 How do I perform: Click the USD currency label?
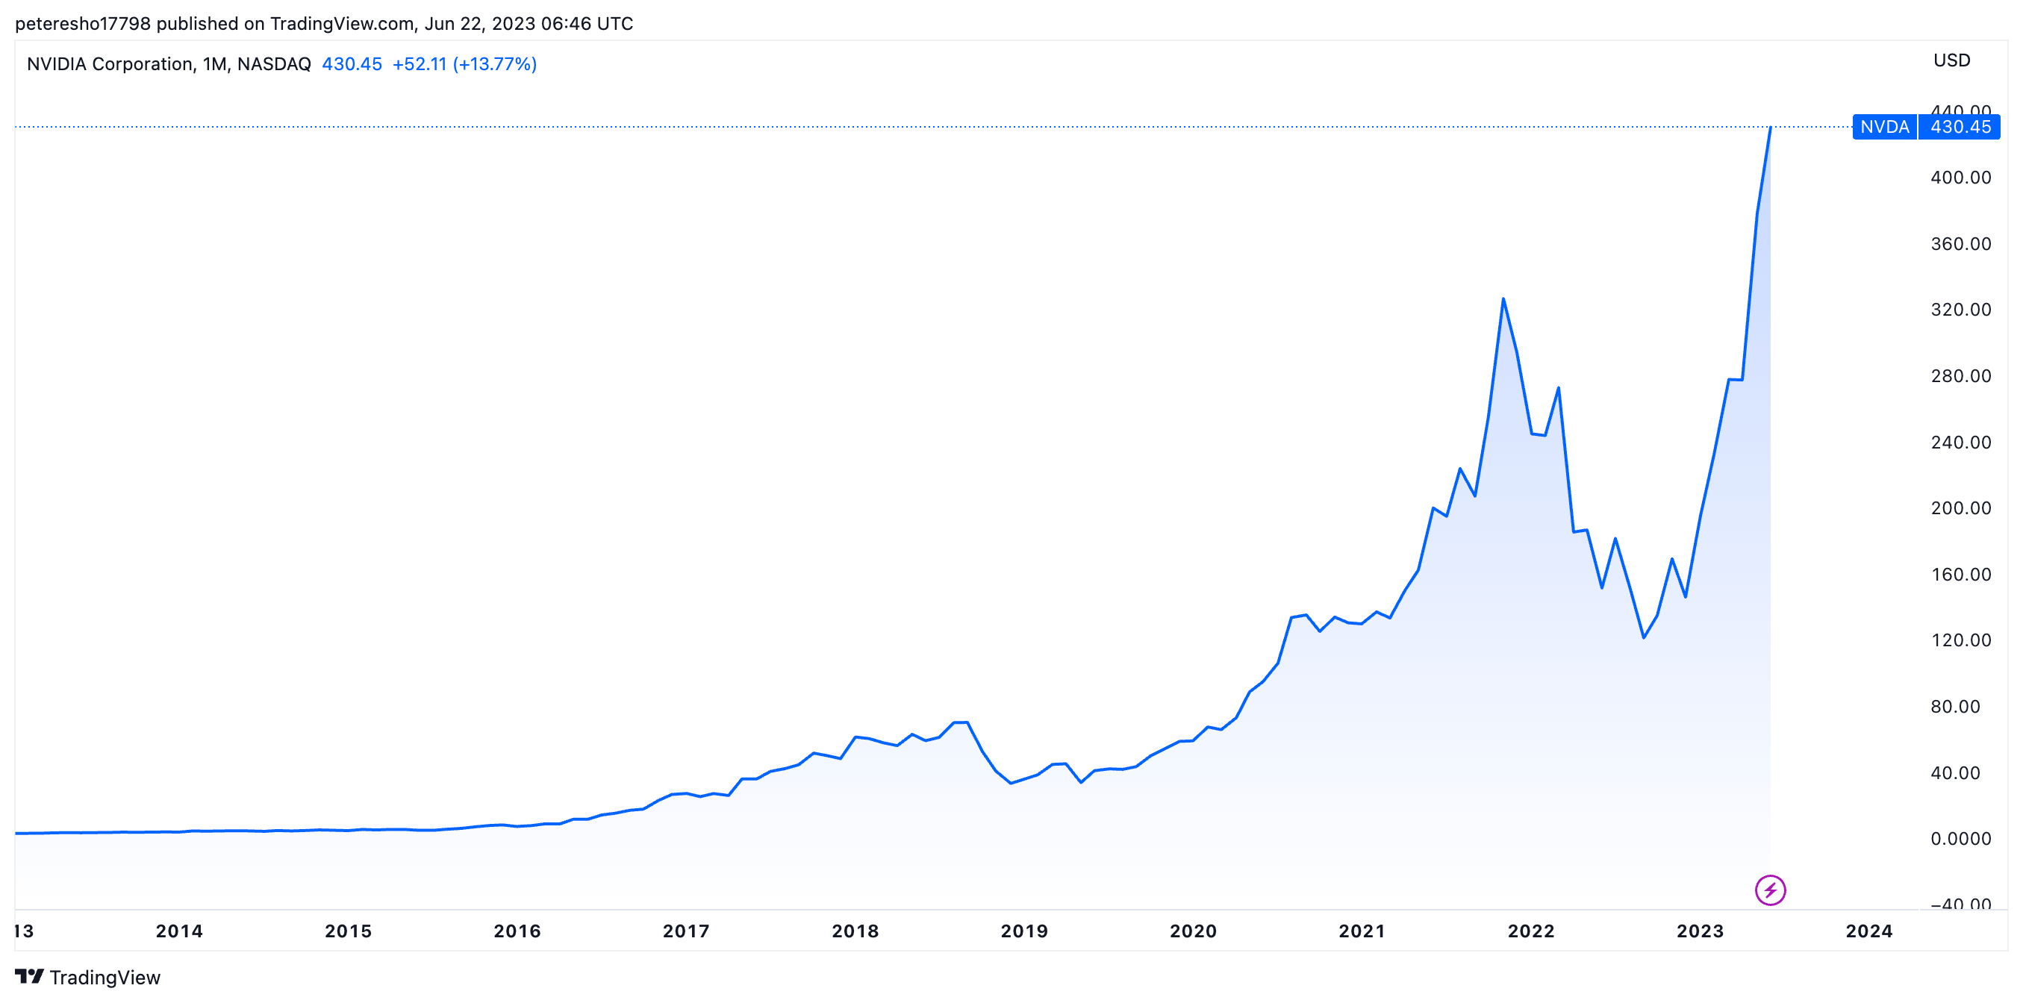point(1951,60)
